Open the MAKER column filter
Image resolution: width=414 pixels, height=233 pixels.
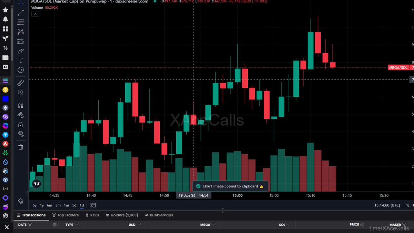pos(404,224)
